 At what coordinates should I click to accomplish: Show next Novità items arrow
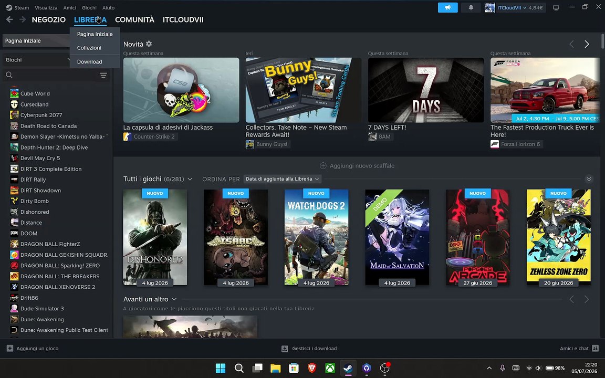click(587, 44)
